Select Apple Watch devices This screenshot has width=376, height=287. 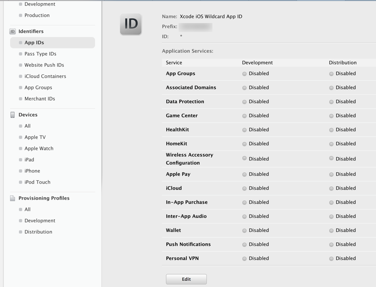39,149
